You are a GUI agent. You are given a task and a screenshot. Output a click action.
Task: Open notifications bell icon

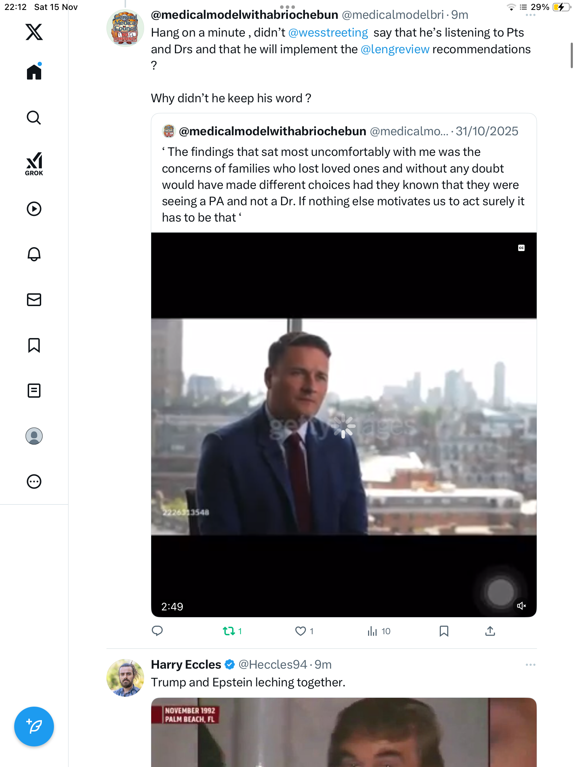click(x=34, y=254)
